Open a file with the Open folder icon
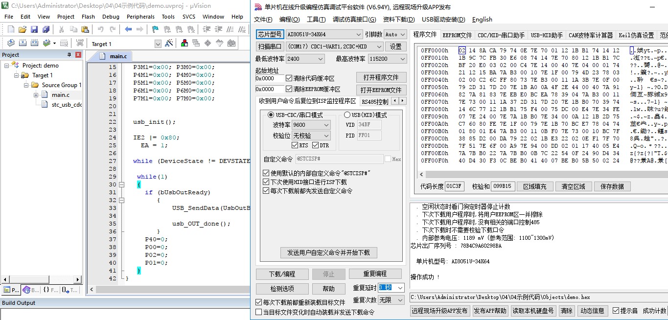The height and width of the screenshot is (320, 668). click(23, 29)
